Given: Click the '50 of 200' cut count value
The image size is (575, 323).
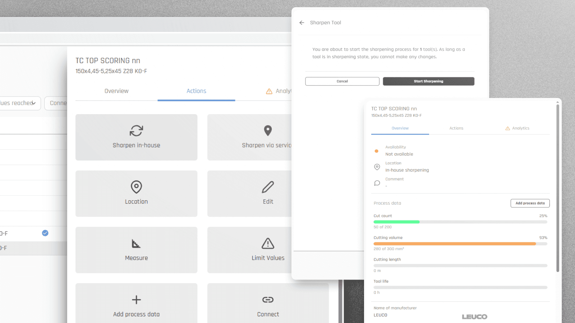Looking at the screenshot, I should (x=382, y=227).
